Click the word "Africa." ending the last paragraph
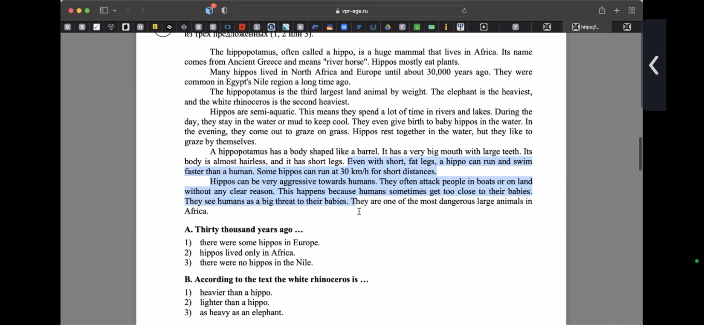 [x=196, y=211]
